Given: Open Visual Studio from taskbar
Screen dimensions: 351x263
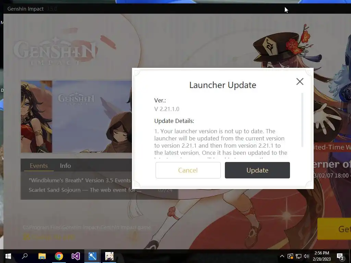Looking at the screenshot, I should [76, 256].
